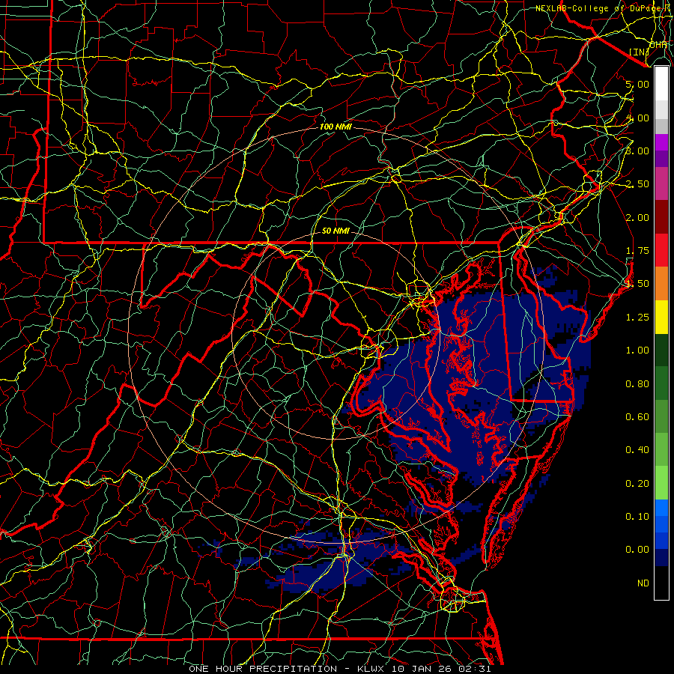Click the 1.25 legend value
Viewport: 674px width, 674px height.
point(637,318)
